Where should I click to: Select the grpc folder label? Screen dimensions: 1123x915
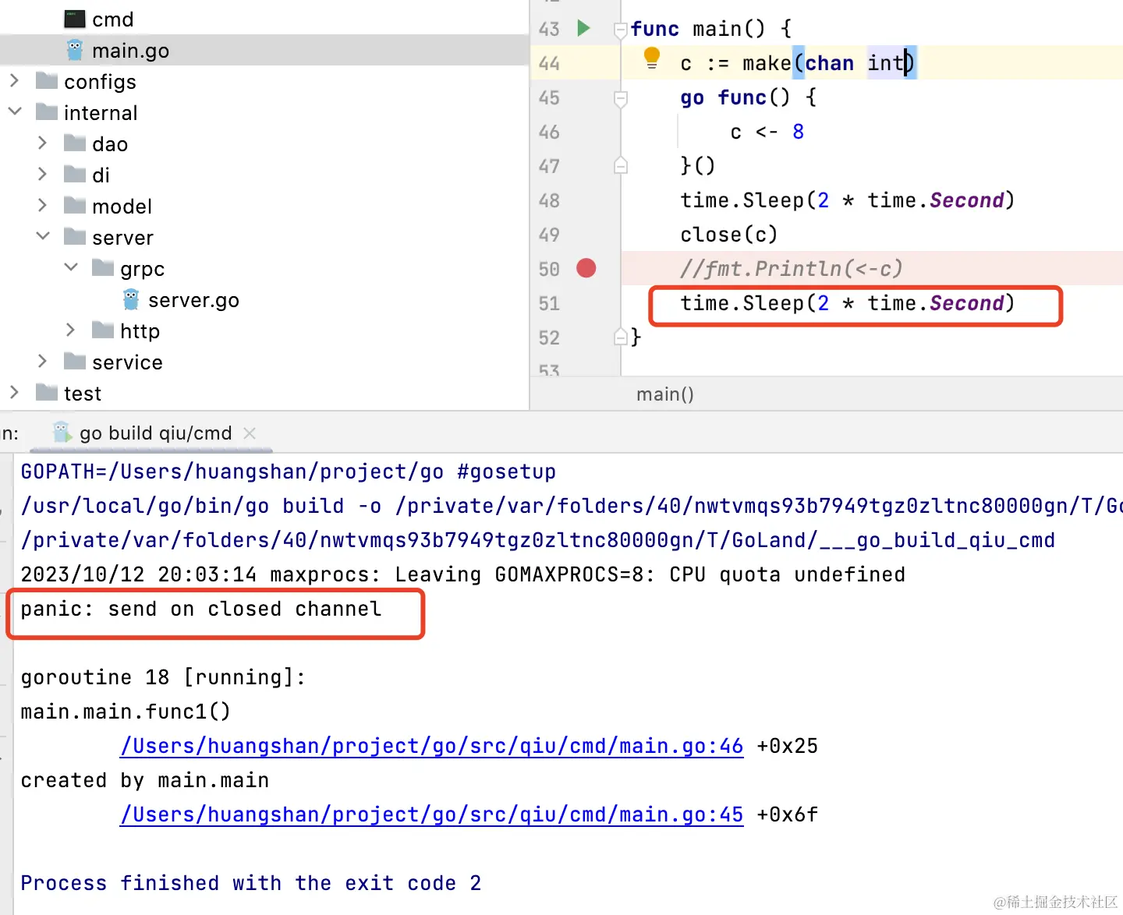point(143,269)
